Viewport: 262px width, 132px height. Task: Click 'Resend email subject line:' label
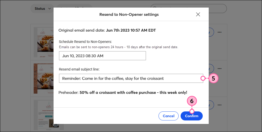(x=79, y=69)
